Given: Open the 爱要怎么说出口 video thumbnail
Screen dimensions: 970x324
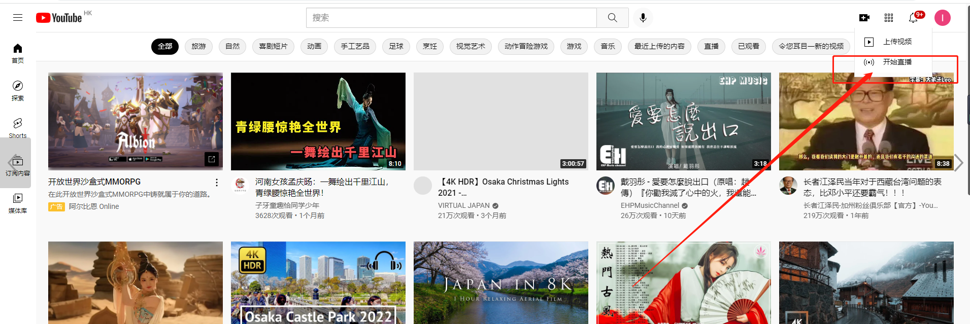Looking at the screenshot, I should coord(684,121).
